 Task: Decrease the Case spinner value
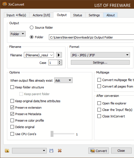[x=60, y=63]
